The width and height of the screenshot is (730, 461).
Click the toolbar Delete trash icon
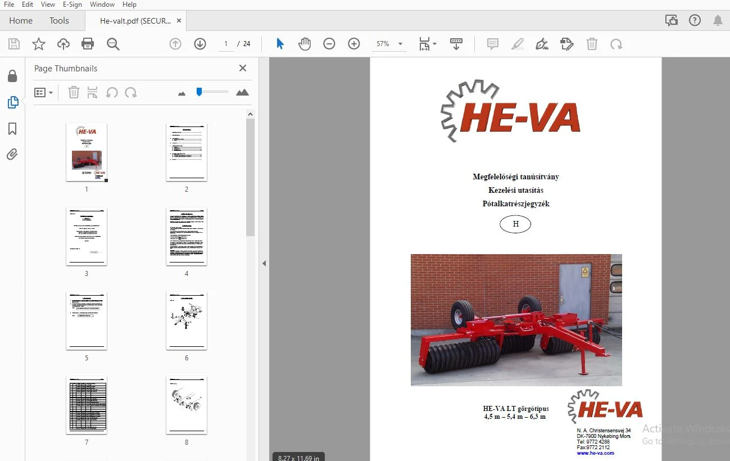click(592, 44)
